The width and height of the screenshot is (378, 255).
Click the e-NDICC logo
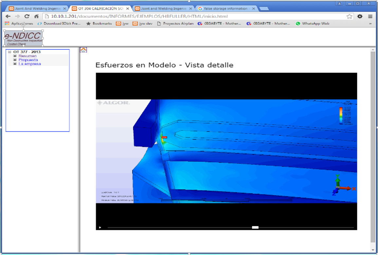(23, 38)
